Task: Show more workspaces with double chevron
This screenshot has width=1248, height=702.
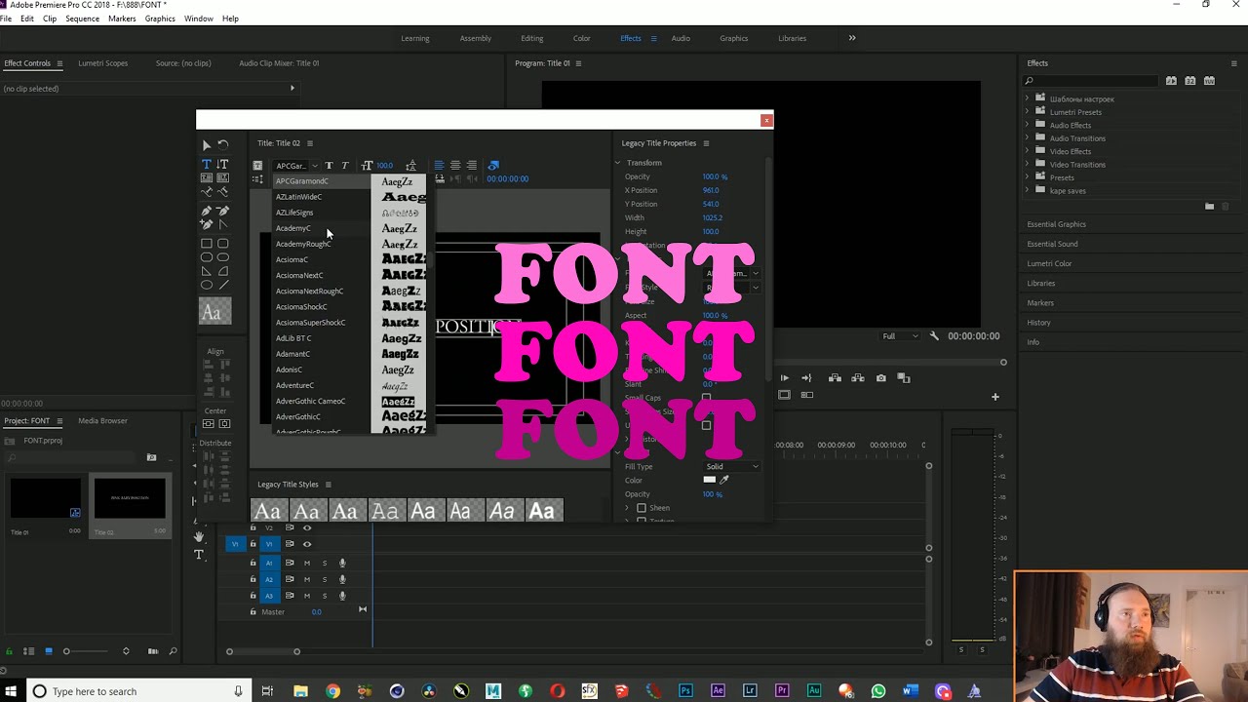Action: coord(852,38)
